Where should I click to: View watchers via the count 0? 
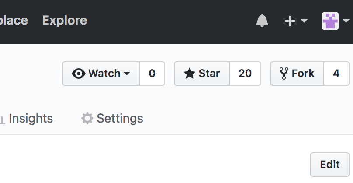[152, 74]
